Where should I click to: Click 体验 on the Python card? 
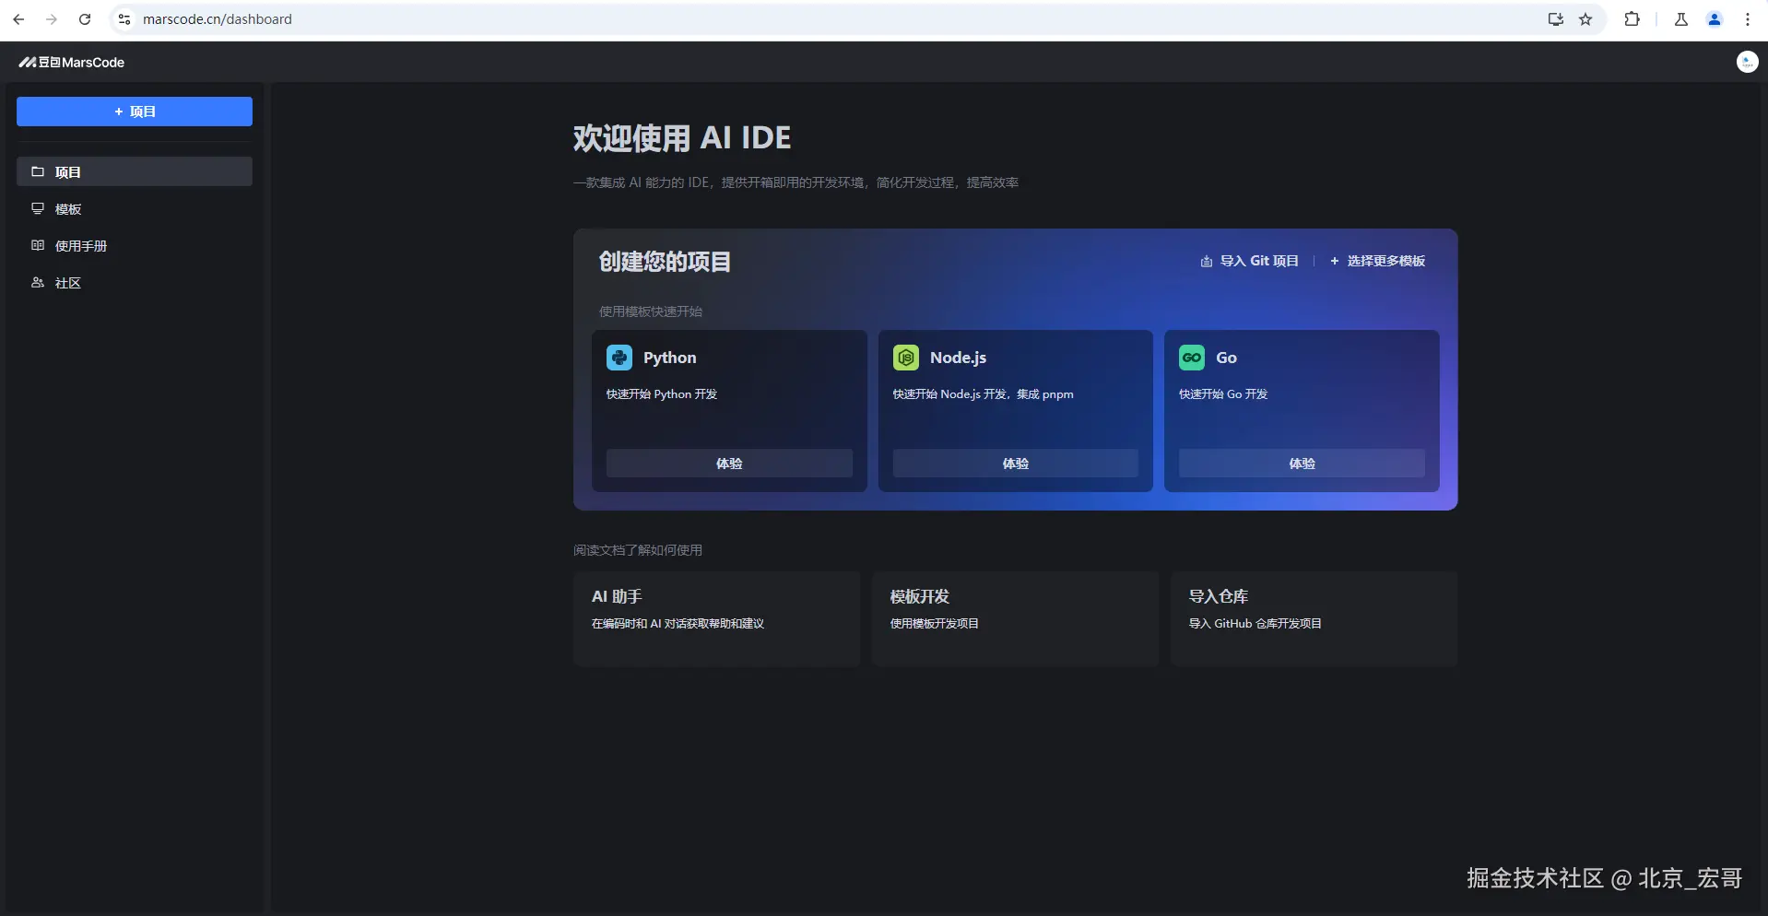[x=729, y=464]
